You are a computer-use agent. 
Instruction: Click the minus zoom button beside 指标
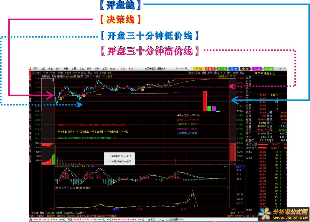(x=243, y=213)
